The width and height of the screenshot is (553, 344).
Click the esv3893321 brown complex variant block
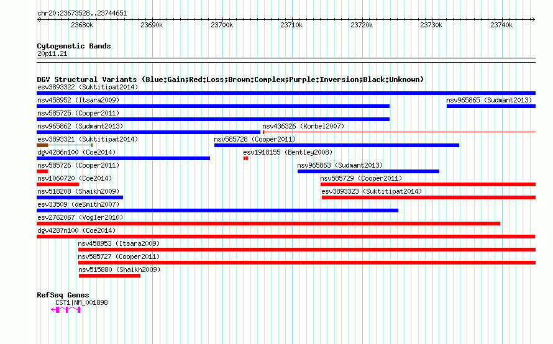coord(42,145)
